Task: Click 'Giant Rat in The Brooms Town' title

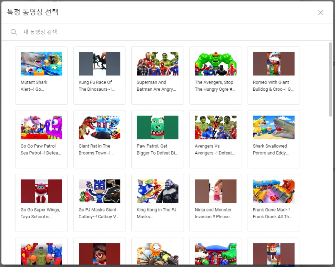Action: pos(96,149)
